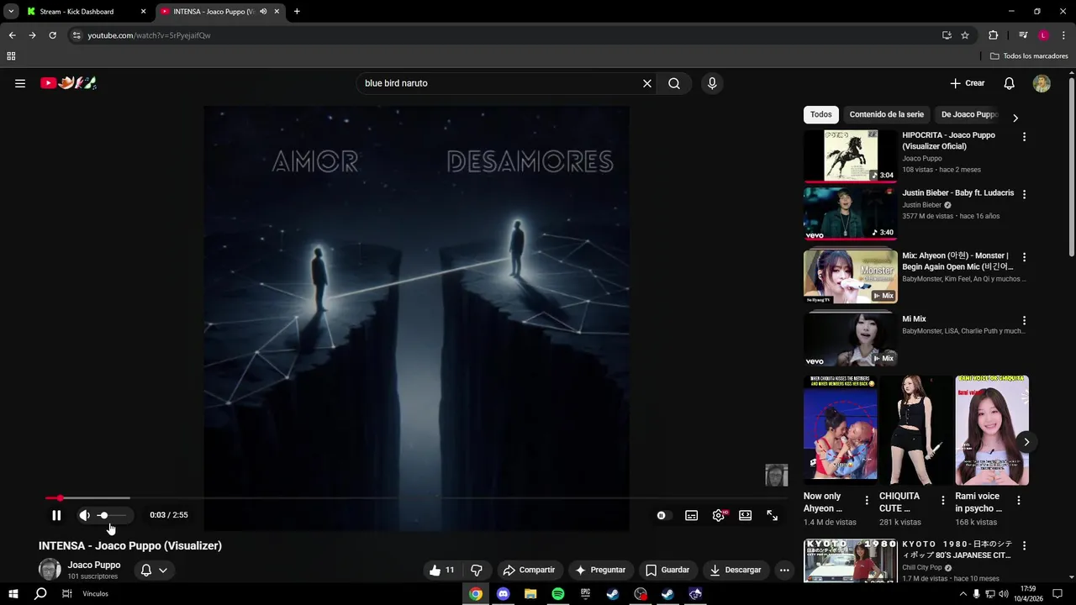Open Epic Games launcher from taskbar
Image resolution: width=1076 pixels, height=605 pixels.
coord(585,593)
